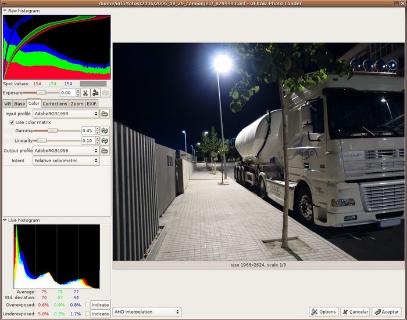Open the Input profile dropdown
The height and width of the screenshot is (320, 407).
pyautogui.click(x=66, y=114)
